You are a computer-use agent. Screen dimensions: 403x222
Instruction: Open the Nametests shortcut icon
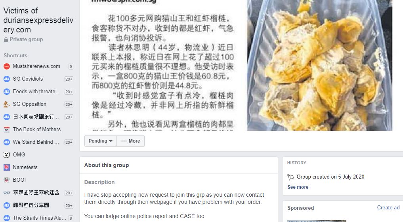[7, 167]
